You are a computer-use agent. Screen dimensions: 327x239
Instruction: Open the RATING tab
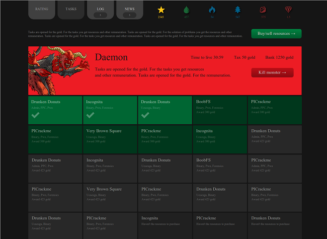pos(42,10)
